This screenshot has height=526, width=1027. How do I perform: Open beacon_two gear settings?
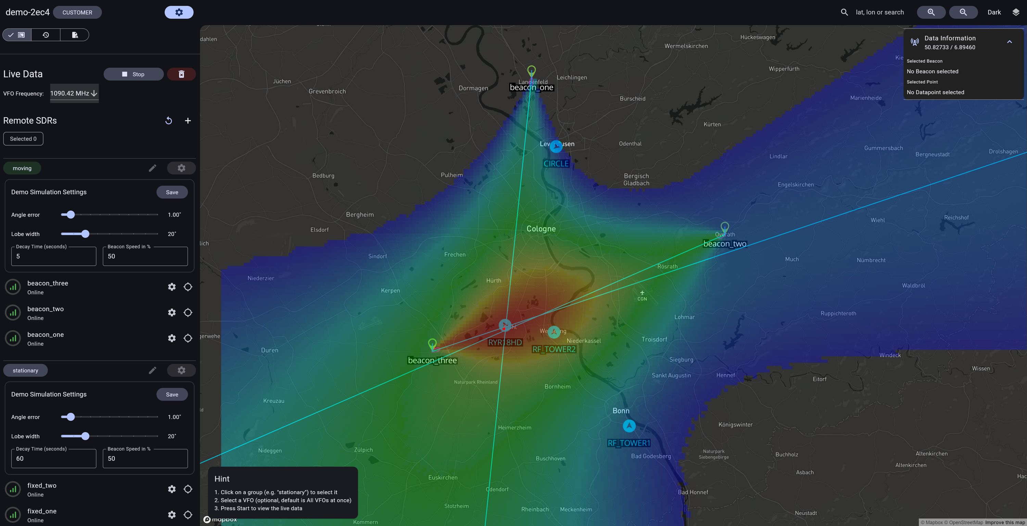click(x=172, y=313)
